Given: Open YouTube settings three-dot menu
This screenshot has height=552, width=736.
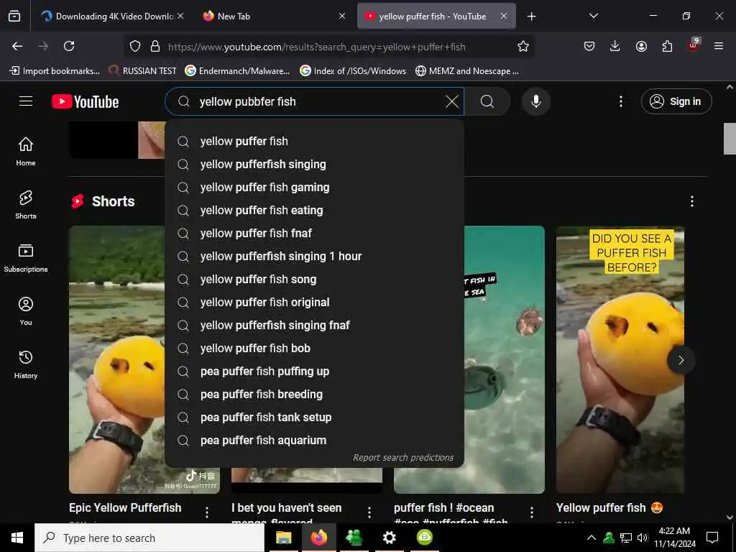Looking at the screenshot, I should pos(620,101).
